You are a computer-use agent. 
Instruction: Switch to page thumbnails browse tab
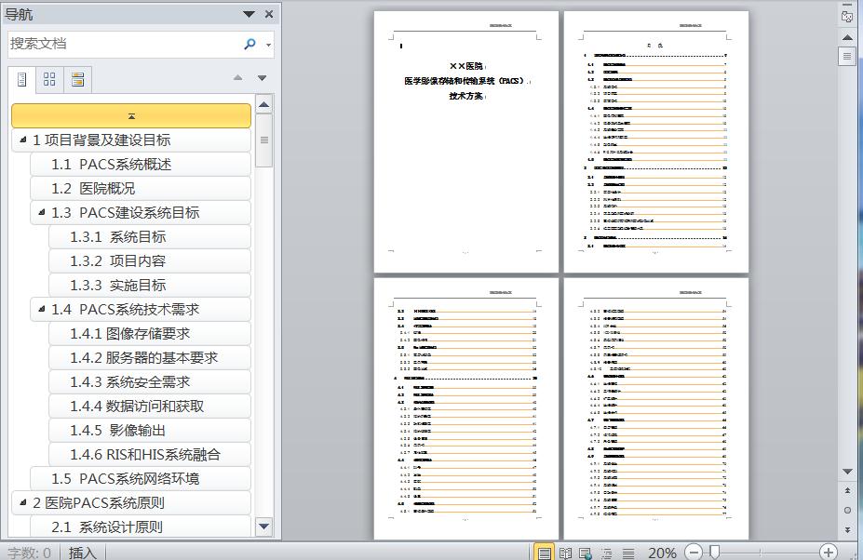pyautogui.click(x=49, y=80)
